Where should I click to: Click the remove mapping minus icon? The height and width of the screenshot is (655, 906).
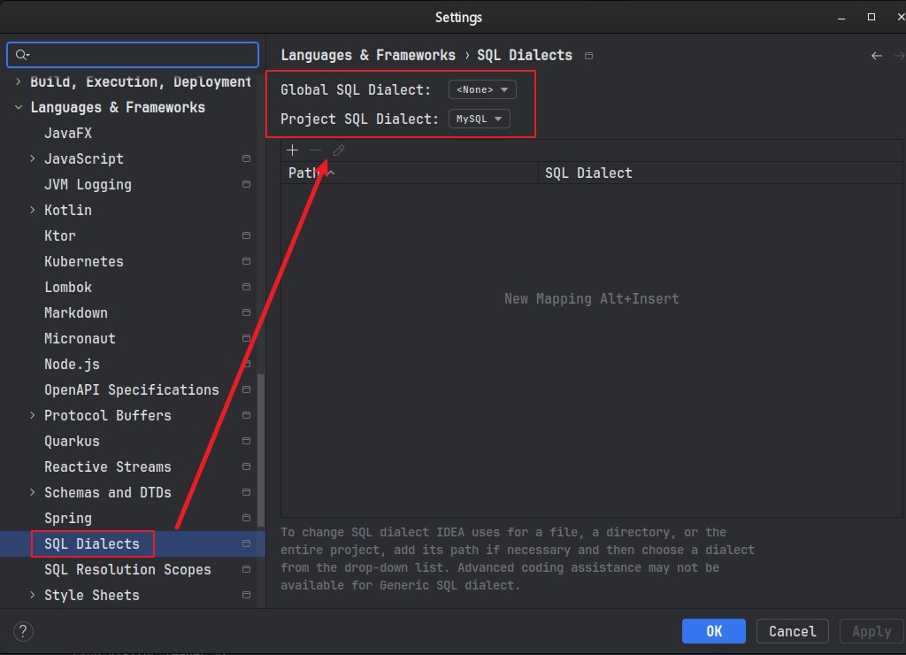(316, 150)
